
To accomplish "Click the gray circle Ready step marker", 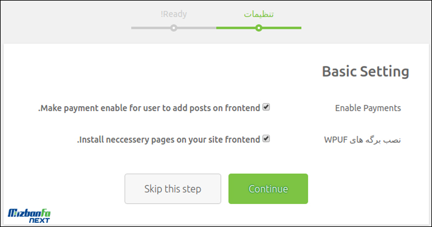I will 173,28.
